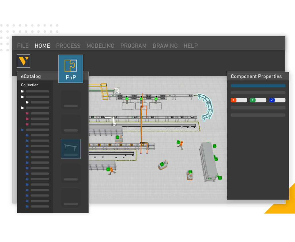Click the blue highlighted field in Component Properties
The image size is (295, 242).
(258, 86)
